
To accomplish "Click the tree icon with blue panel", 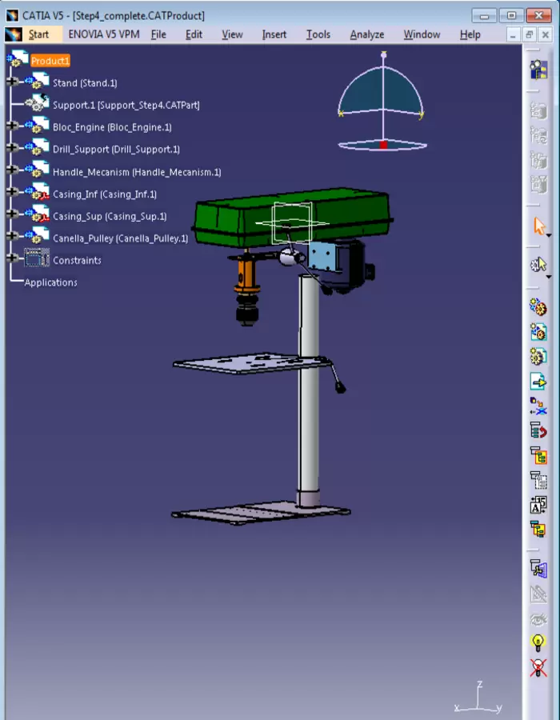I will click(x=538, y=569).
